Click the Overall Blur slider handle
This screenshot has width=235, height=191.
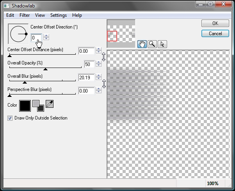(25, 82)
